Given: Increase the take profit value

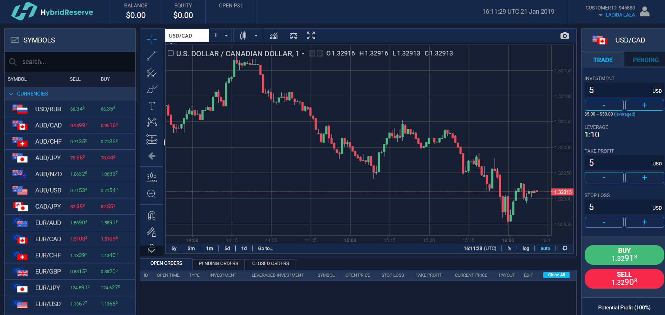Looking at the screenshot, I should (x=645, y=178).
